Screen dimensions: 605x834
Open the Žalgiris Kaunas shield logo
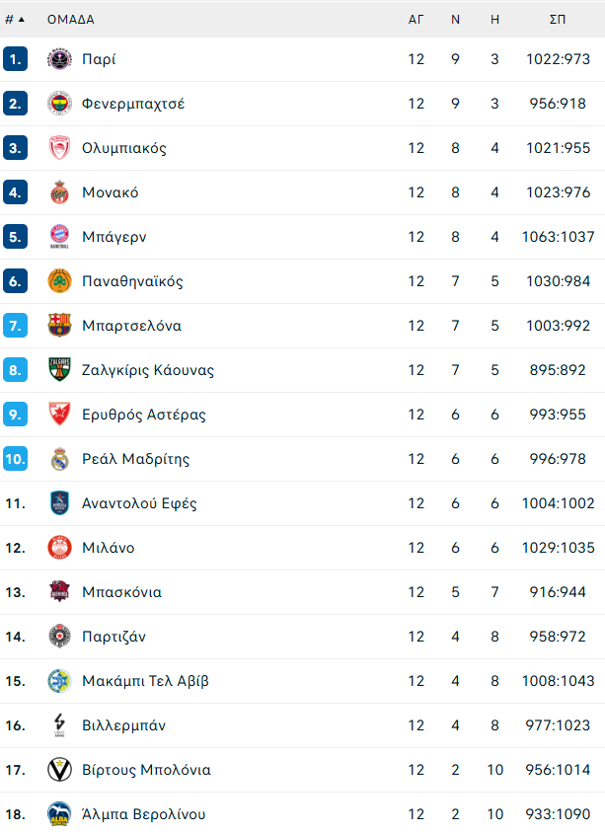[x=59, y=370]
